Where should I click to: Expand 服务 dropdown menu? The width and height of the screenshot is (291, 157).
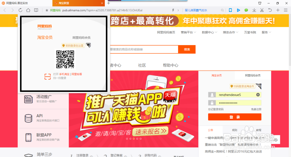pos(266,32)
